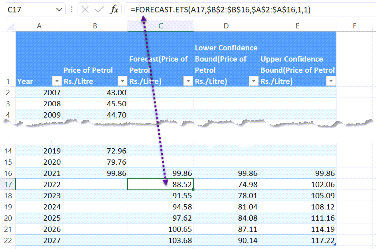
Task: Click the forecast cell showing 103.68
Action: [x=161, y=240]
